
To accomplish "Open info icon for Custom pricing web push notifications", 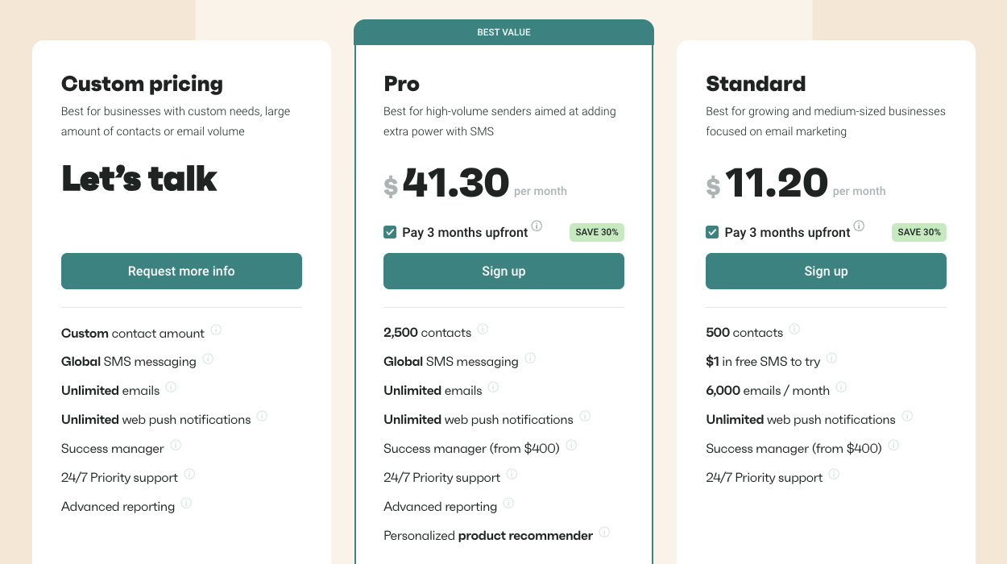I will point(262,417).
